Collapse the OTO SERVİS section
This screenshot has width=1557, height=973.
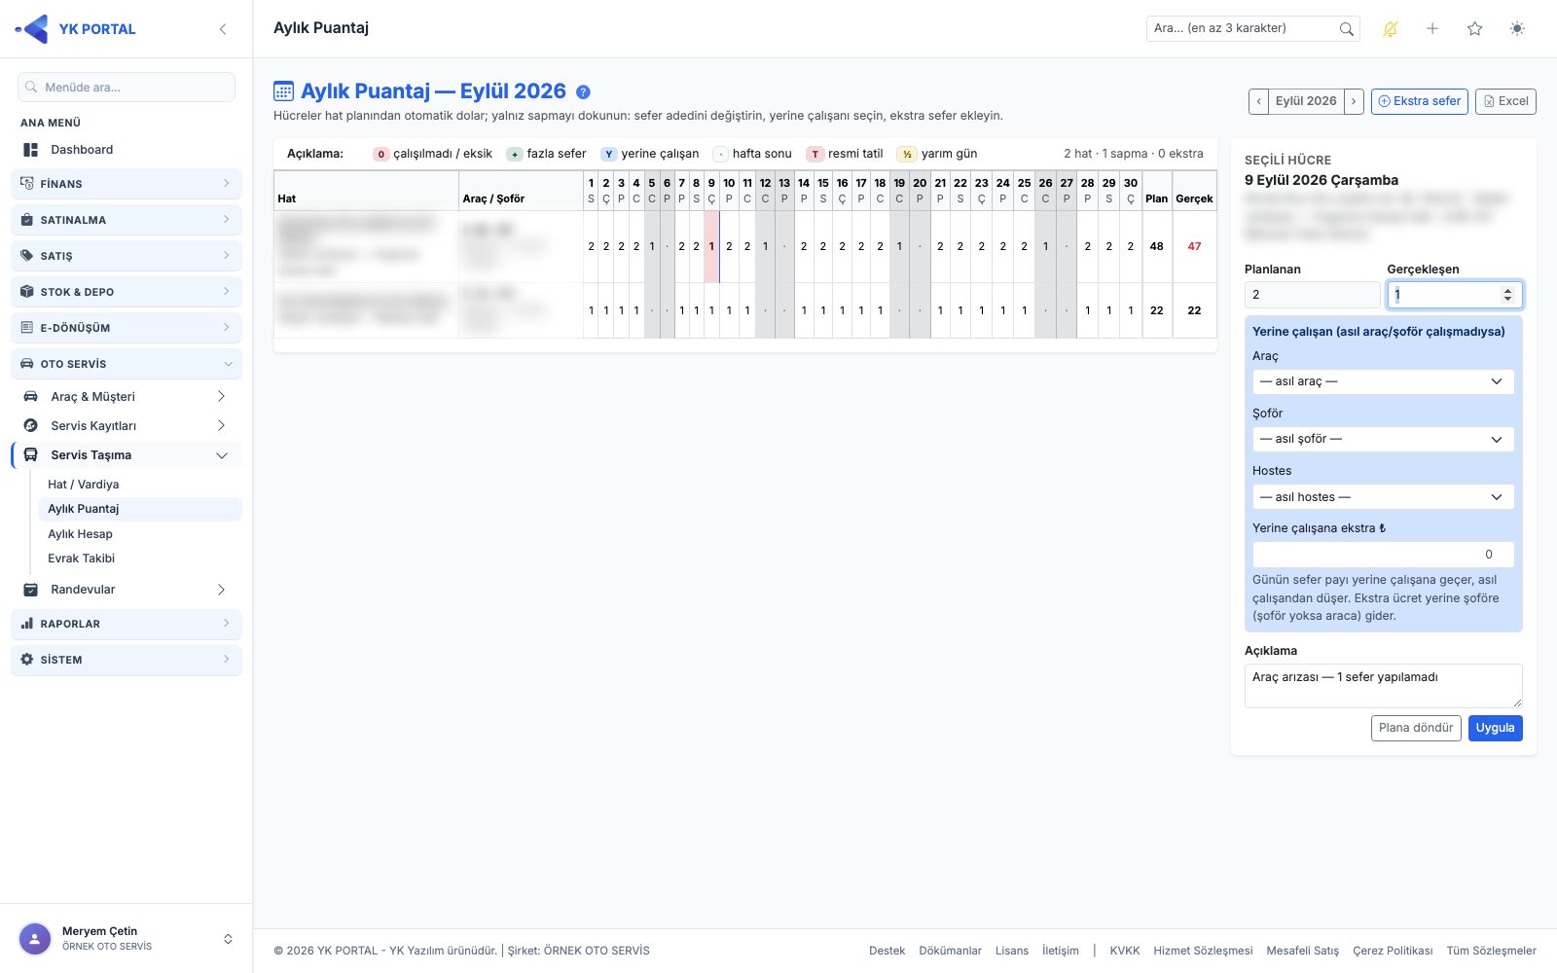127,364
